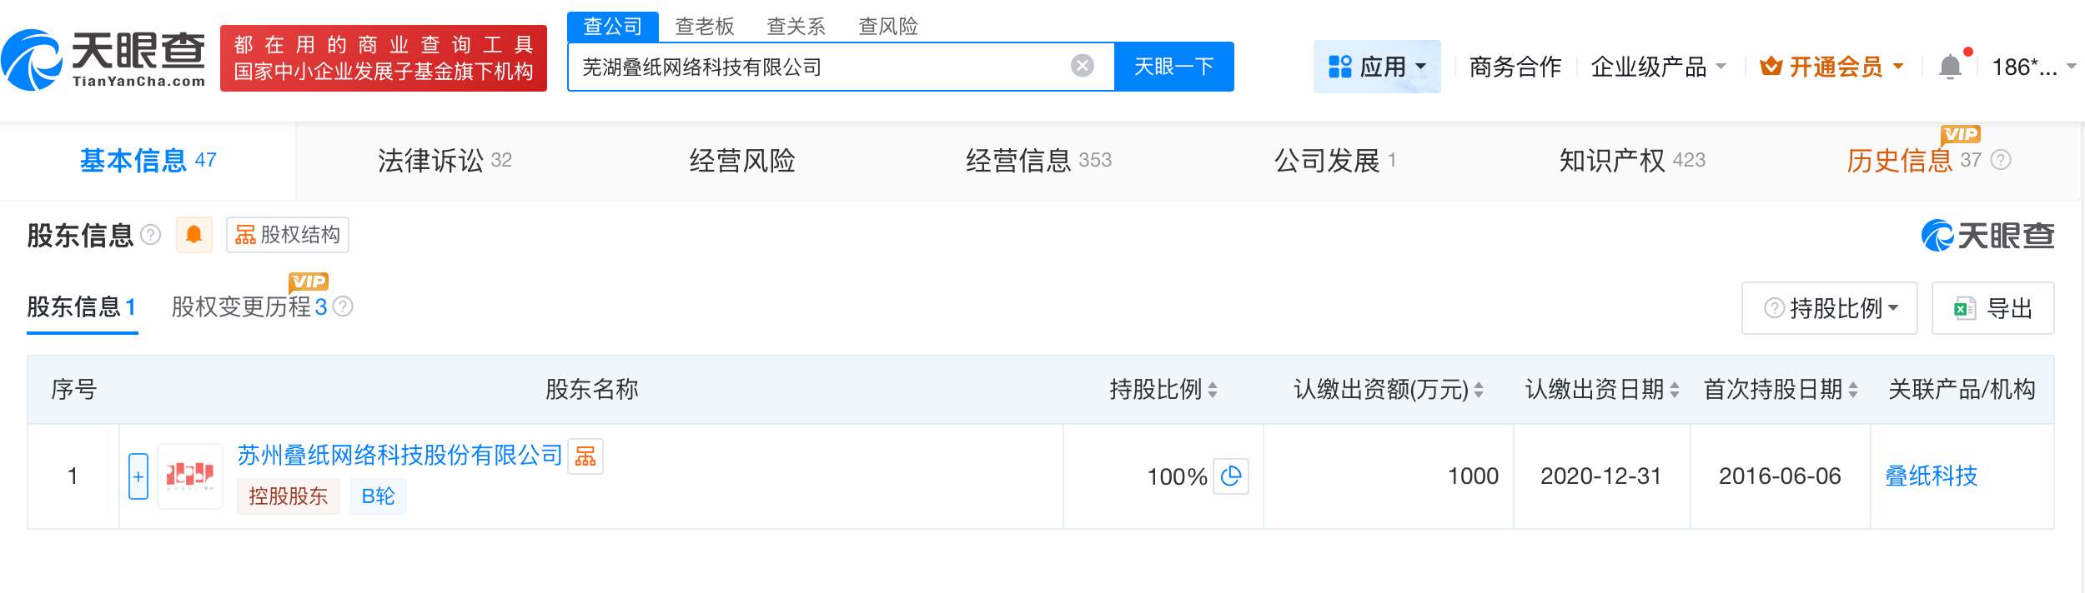
Task: Click the TianYanCha logo in the header
Action: [104, 60]
